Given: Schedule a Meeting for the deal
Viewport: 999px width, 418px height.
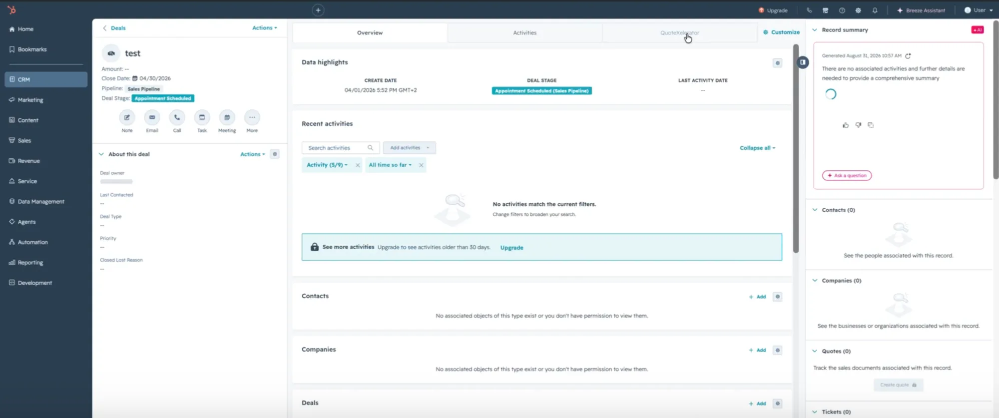Looking at the screenshot, I should click(227, 117).
